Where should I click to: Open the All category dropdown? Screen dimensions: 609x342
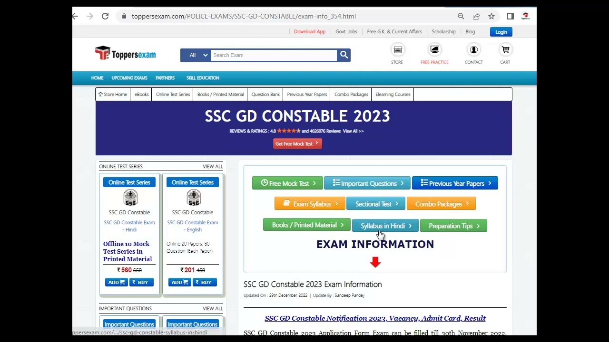click(196, 55)
